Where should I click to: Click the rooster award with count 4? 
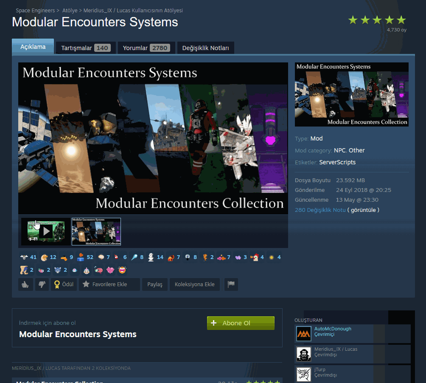click(x=257, y=257)
